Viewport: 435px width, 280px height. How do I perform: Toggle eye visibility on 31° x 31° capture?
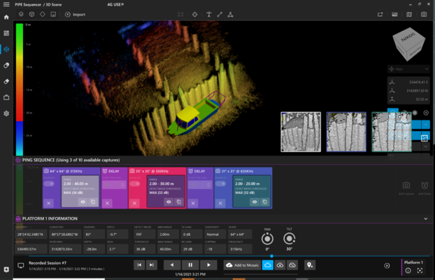tap(255, 202)
